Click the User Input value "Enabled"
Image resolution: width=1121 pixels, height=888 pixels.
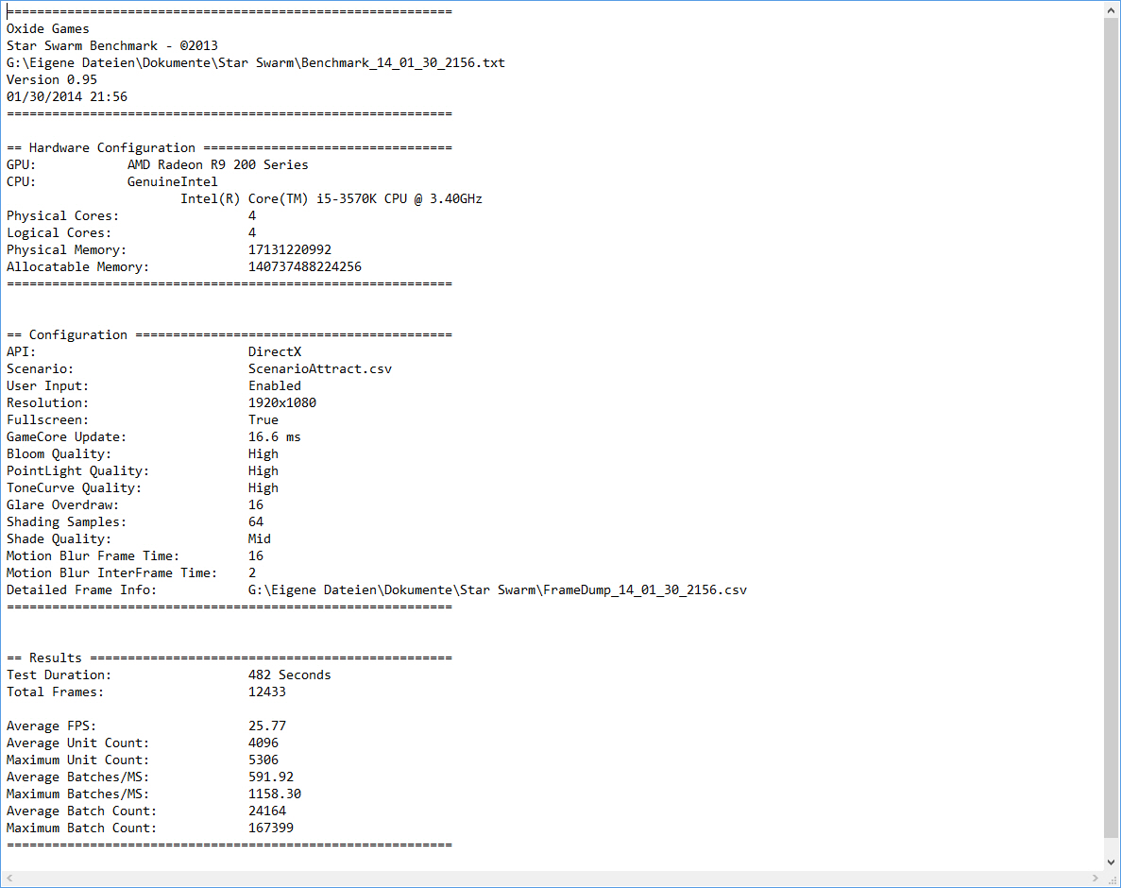click(x=275, y=386)
